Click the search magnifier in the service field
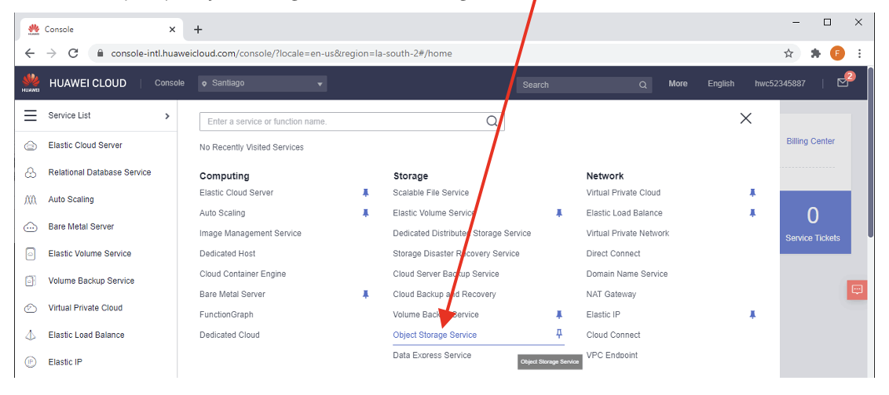This screenshot has height=395, width=889. [492, 121]
